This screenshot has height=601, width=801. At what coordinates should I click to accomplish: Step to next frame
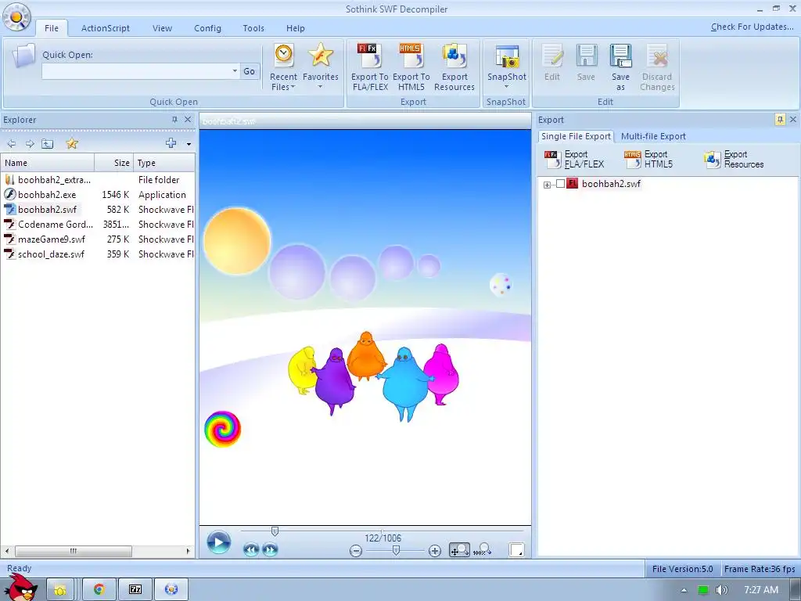270,550
